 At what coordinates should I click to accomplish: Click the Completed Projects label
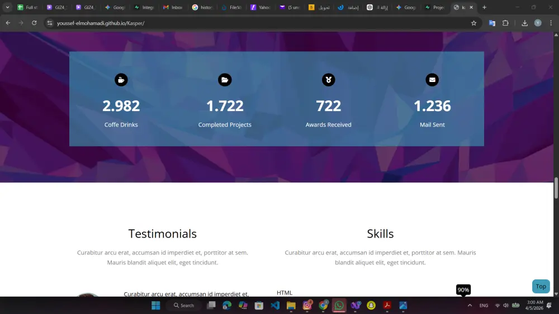[225, 124]
